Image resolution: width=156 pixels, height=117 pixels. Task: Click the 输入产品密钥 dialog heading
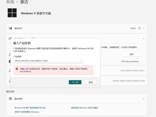click(22, 43)
